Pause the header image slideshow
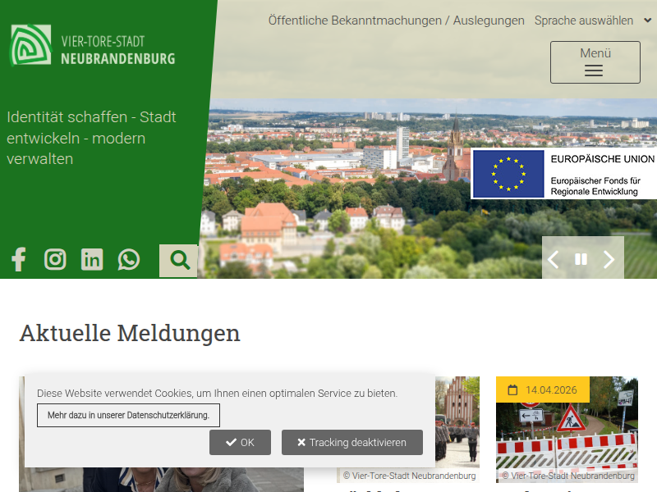The image size is (657, 492). [581, 259]
